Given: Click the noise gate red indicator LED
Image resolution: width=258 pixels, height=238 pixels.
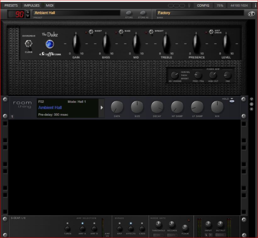Looking at the screenshot, I should 189,220.
